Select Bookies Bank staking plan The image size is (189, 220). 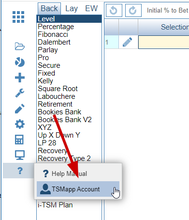tap(69, 112)
